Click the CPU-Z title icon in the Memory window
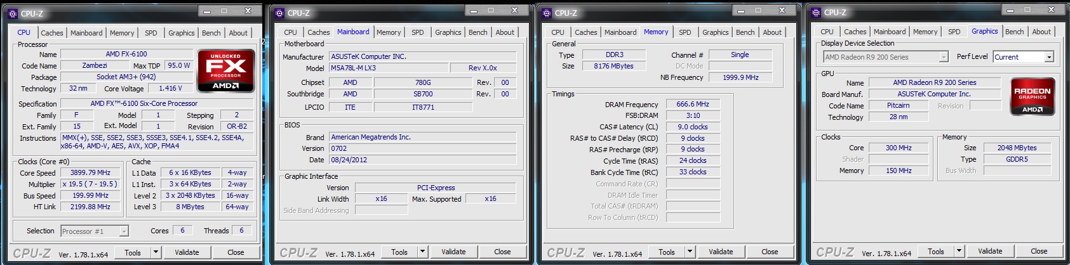This screenshot has height=265, width=1070. coord(546,13)
